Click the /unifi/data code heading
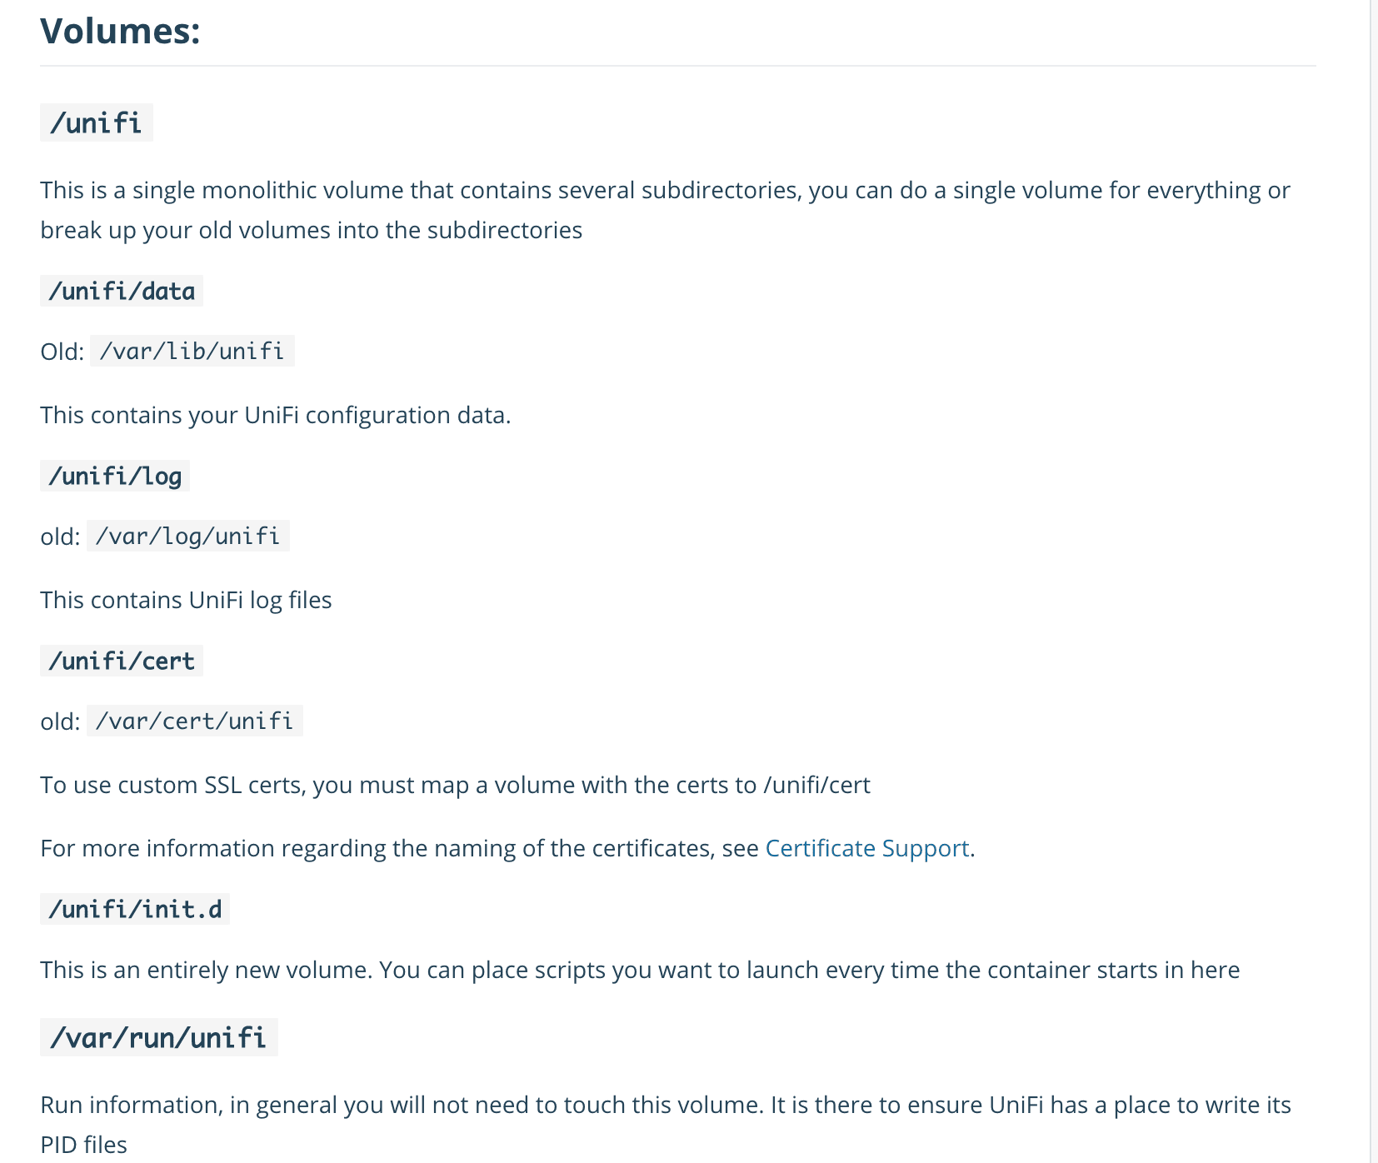The image size is (1378, 1163). pos(122,291)
